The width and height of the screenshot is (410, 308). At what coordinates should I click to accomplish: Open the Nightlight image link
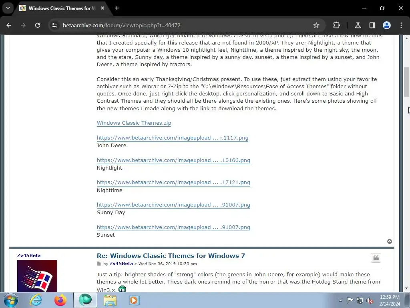click(x=173, y=160)
